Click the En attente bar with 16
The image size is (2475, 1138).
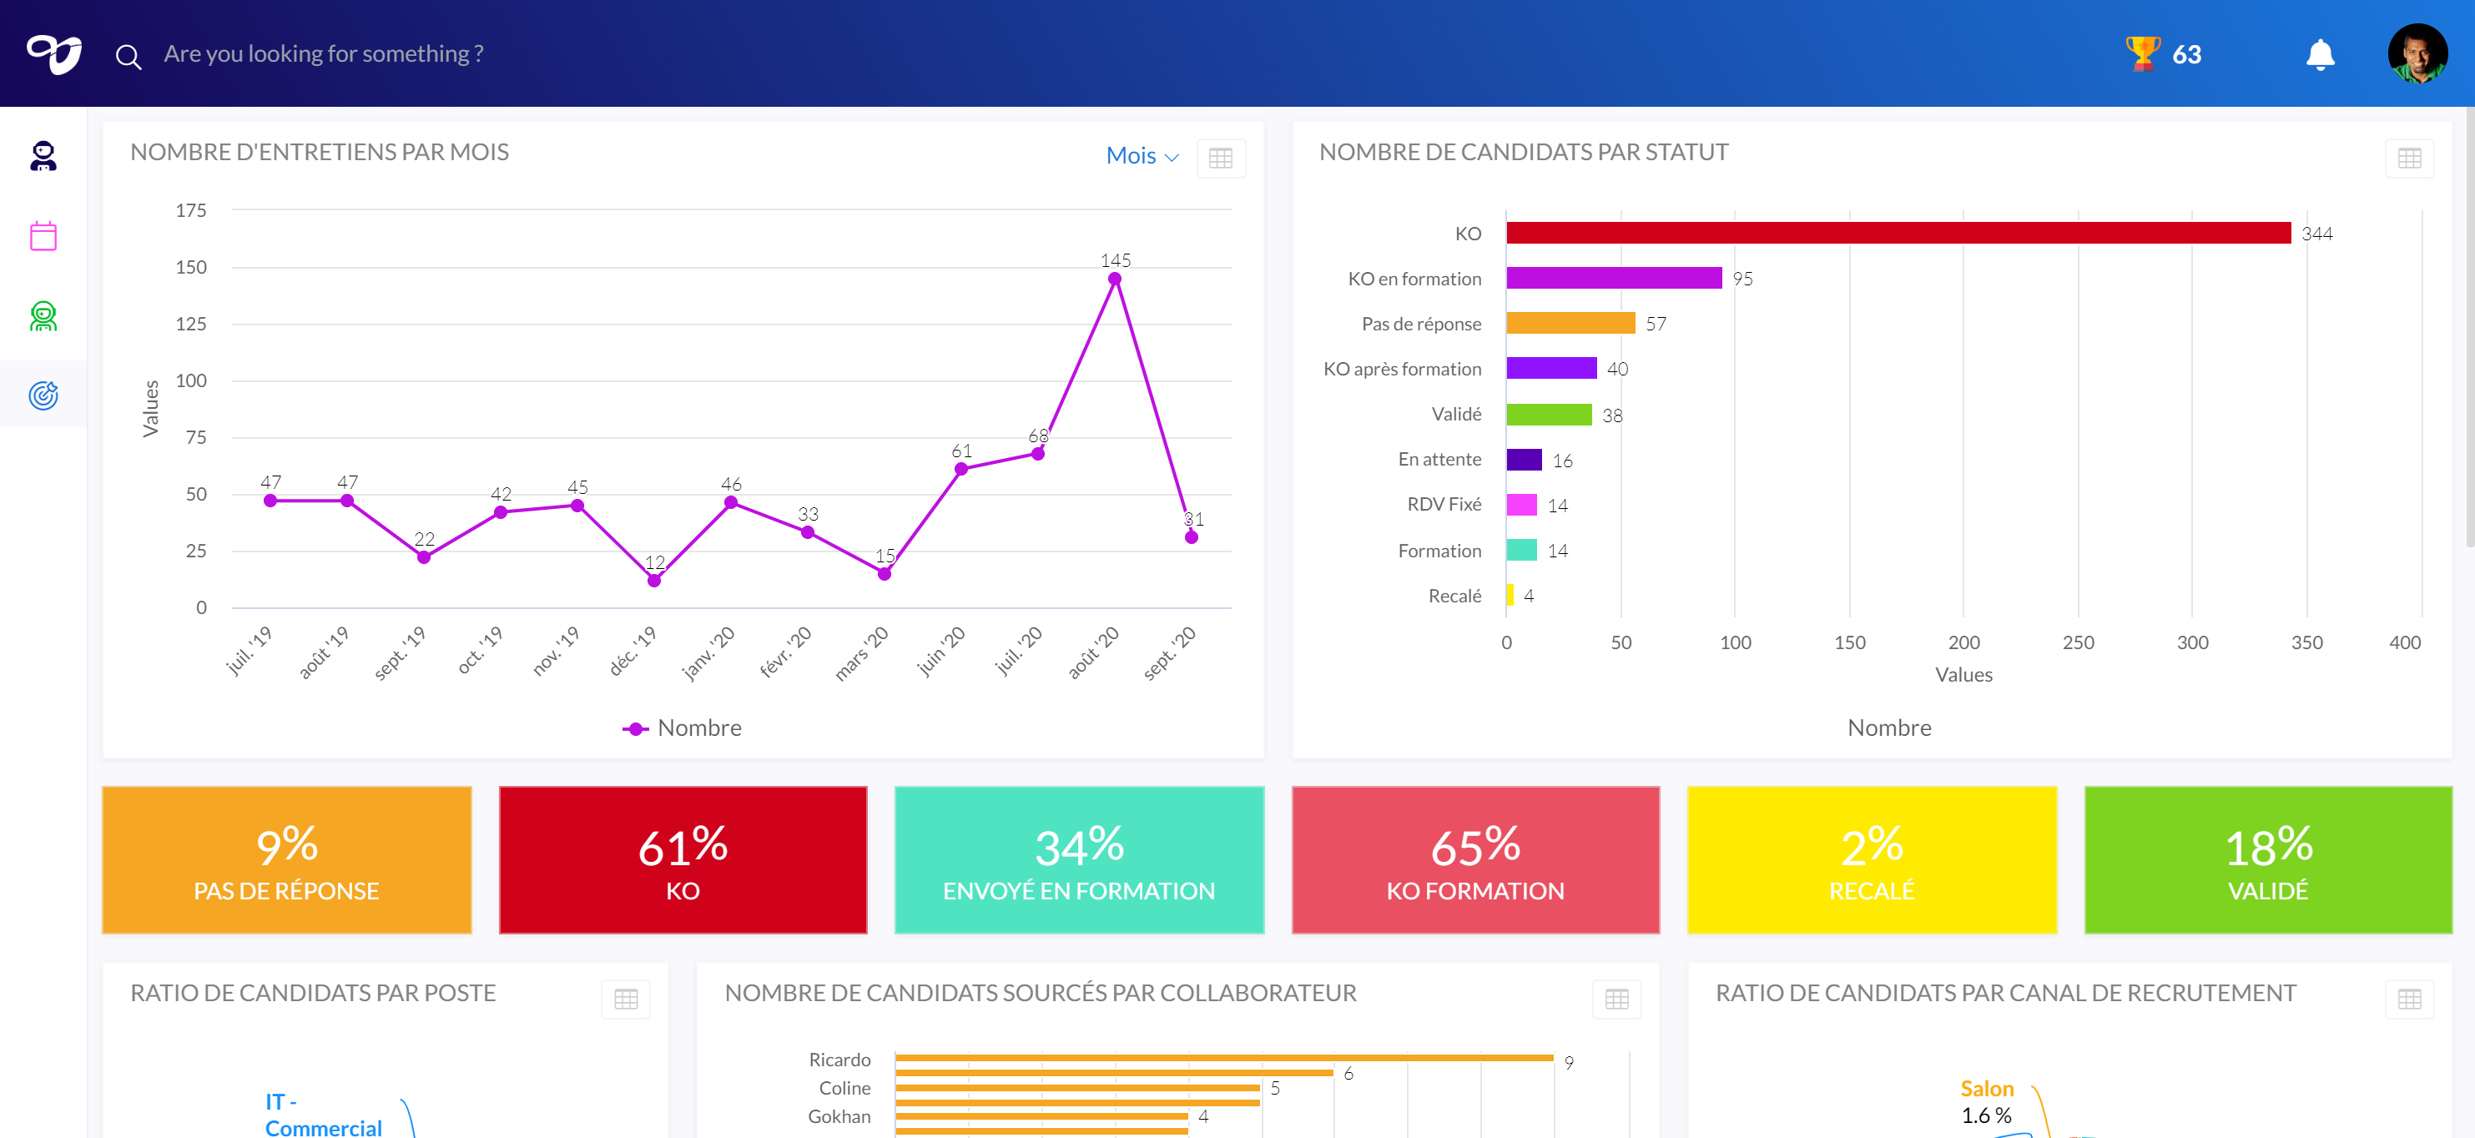click(x=1524, y=459)
